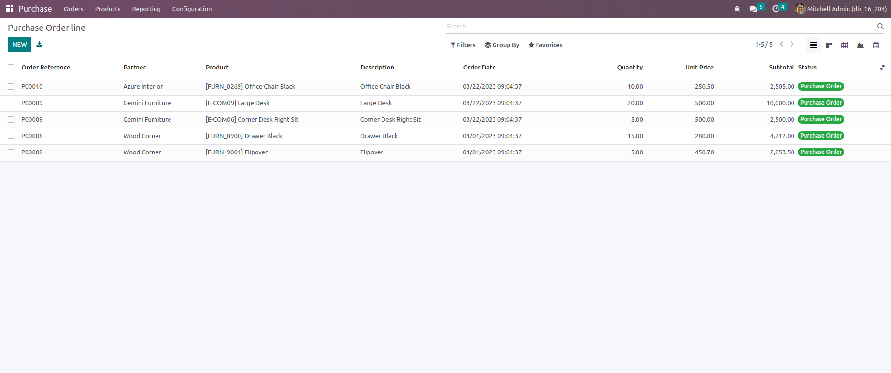891x373 pixels.
Task: Sort by Order Date column header
Action: click(x=479, y=68)
